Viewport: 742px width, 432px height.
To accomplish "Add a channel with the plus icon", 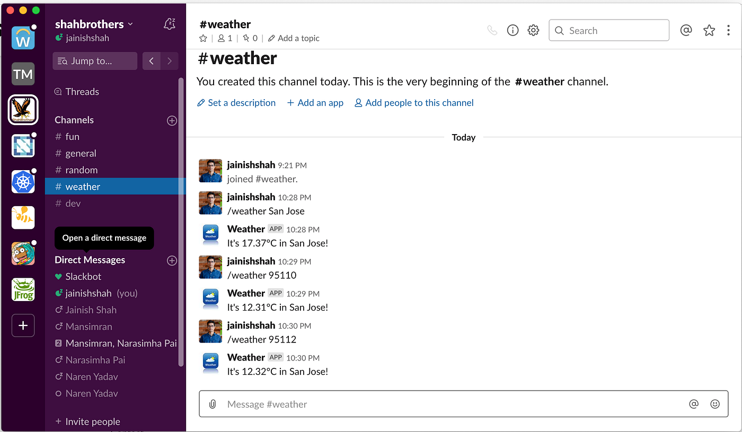I will point(172,120).
